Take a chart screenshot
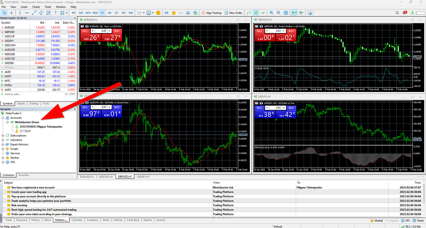426x228 pixels. coord(310,13)
